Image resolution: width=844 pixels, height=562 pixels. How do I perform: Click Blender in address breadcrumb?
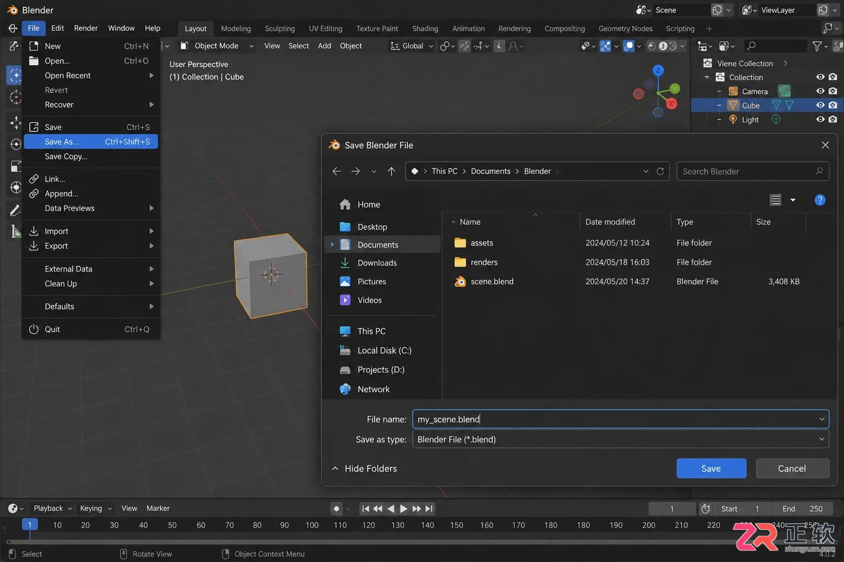click(537, 171)
